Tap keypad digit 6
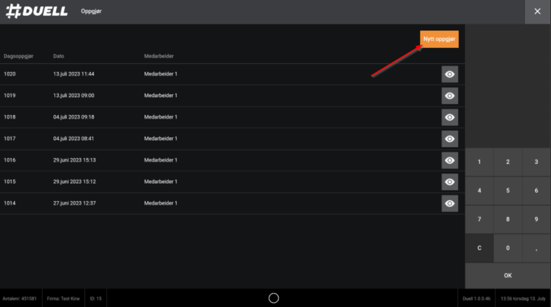Screen dimensions: 551x307 536,190
